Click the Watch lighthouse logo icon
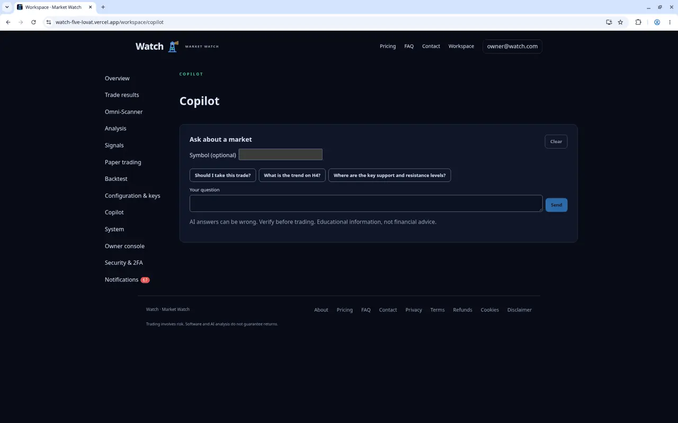This screenshot has width=678, height=423. [x=173, y=47]
